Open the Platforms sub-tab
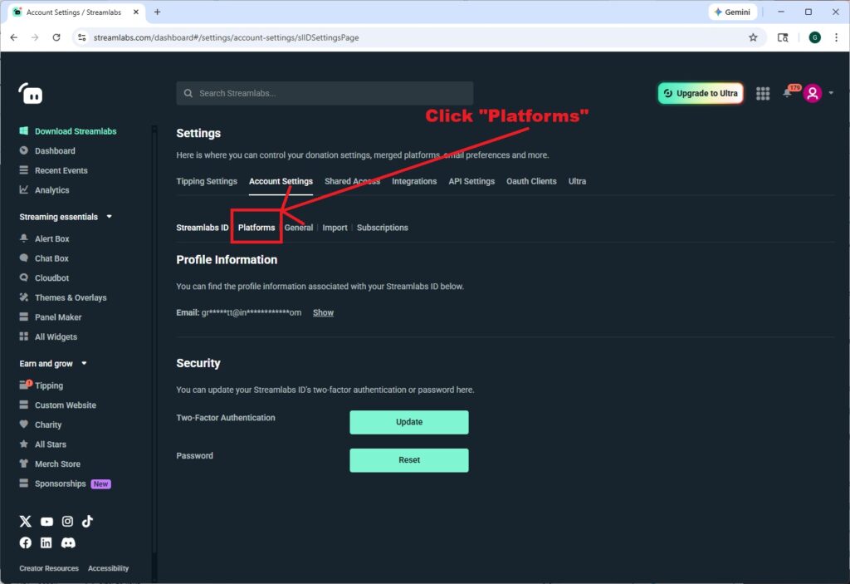Screen dimensions: 850x584 256,227
